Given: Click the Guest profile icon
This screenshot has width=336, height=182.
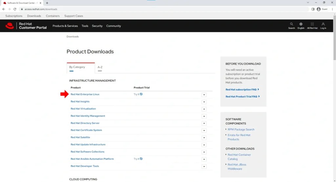Looking at the screenshot, I should click(319, 9).
